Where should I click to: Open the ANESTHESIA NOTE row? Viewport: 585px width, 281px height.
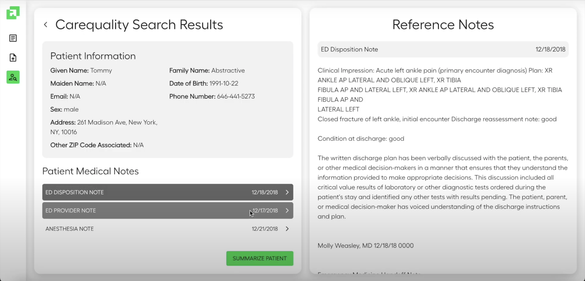[x=168, y=229]
